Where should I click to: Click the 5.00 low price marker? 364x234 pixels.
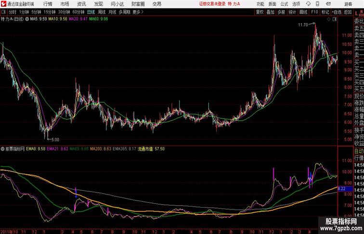pos(55,140)
